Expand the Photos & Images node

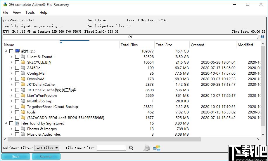(x=11, y=129)
